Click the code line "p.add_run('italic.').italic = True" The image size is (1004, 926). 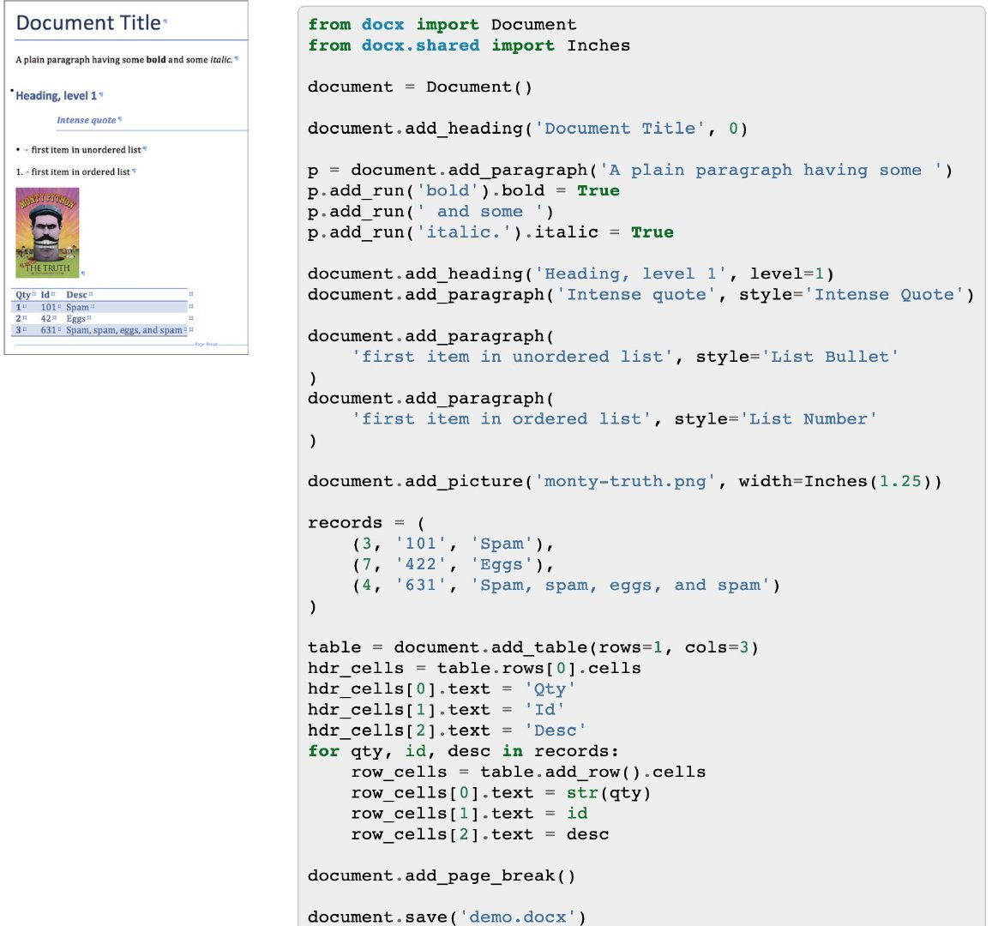pyautogui.click(x=490, y=232)
